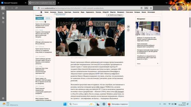Open news JPMorgan заблокировал иск ВТБ
The width and height of the screenshot is (191, 107).
click(44, 43)
